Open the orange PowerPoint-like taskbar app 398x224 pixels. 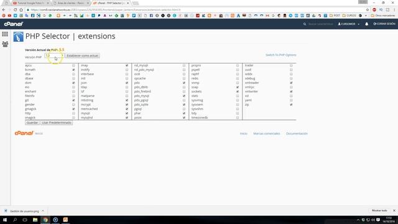[x=65, y=220]
